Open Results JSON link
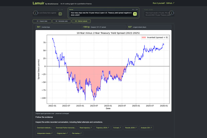Image resolution: width=207 pixels, height=138 pixels. coord(131,128)
